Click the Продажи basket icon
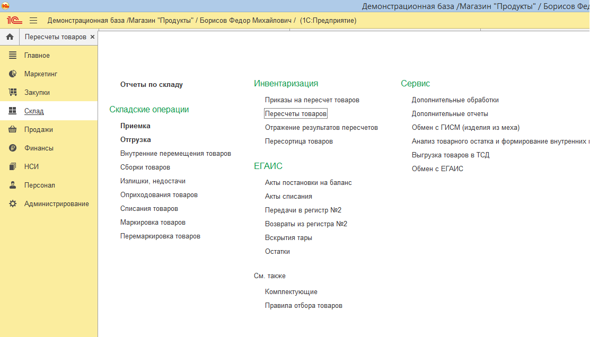590x337 pixels. point(13,129)
